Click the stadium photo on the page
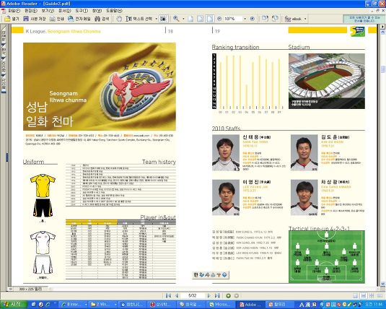386x309 pixels. click(x=326, y=81)
